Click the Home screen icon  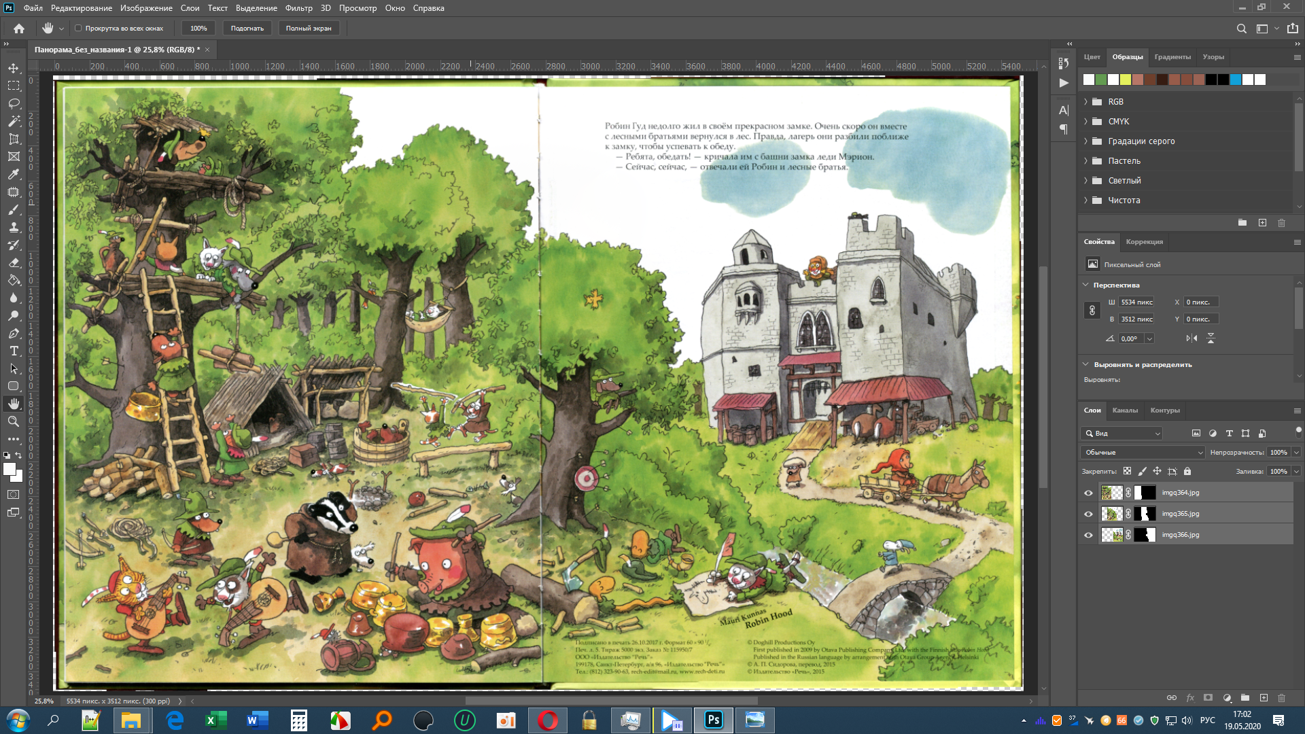(19, 29)
